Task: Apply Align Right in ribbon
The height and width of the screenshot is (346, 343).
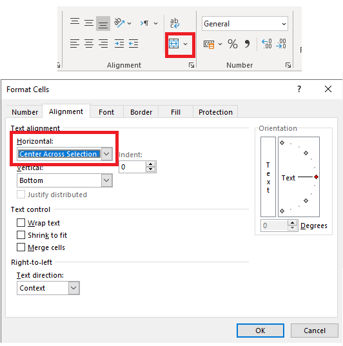Action: (103, 43)
